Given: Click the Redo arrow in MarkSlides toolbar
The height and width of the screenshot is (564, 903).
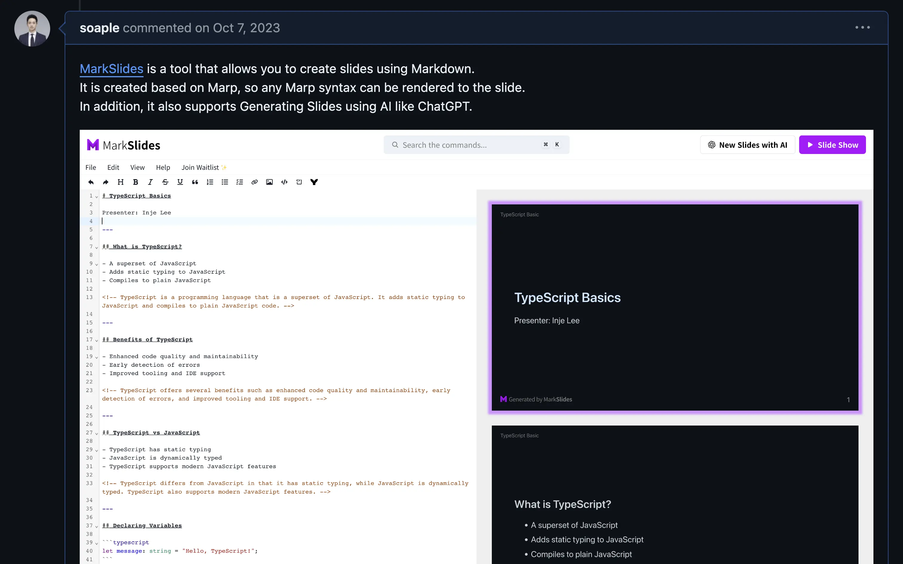Looking at the screenshot, I should tap(106, 182).
